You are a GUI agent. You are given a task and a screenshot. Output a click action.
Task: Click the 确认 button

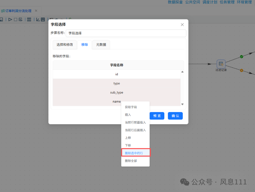click(175, 116)
